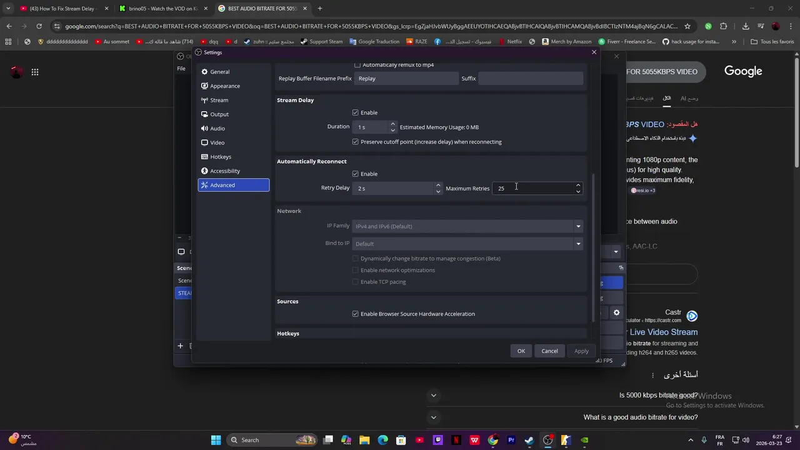Viewport: 800px width, 450px height.
Task: Open 'Google Traduction' bookmark
Action: coord(374,42)
